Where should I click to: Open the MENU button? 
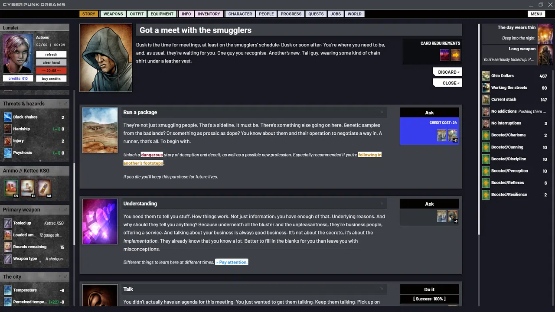pos(536,14)
